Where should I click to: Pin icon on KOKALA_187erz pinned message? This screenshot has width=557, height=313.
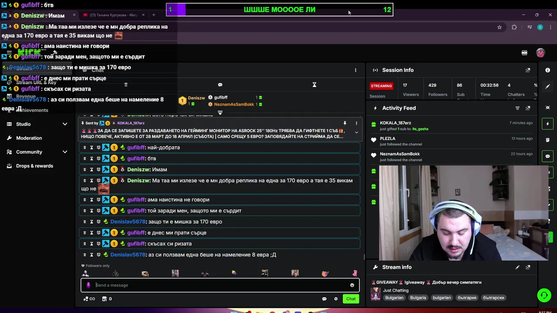tap(345, 123)
